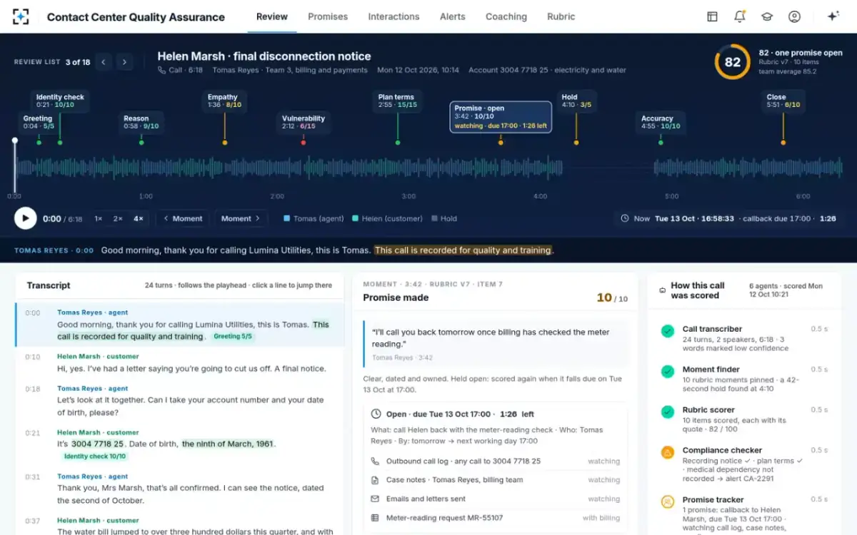
Task: Jump to the previous Moment
Action: [x=183, y=218]
